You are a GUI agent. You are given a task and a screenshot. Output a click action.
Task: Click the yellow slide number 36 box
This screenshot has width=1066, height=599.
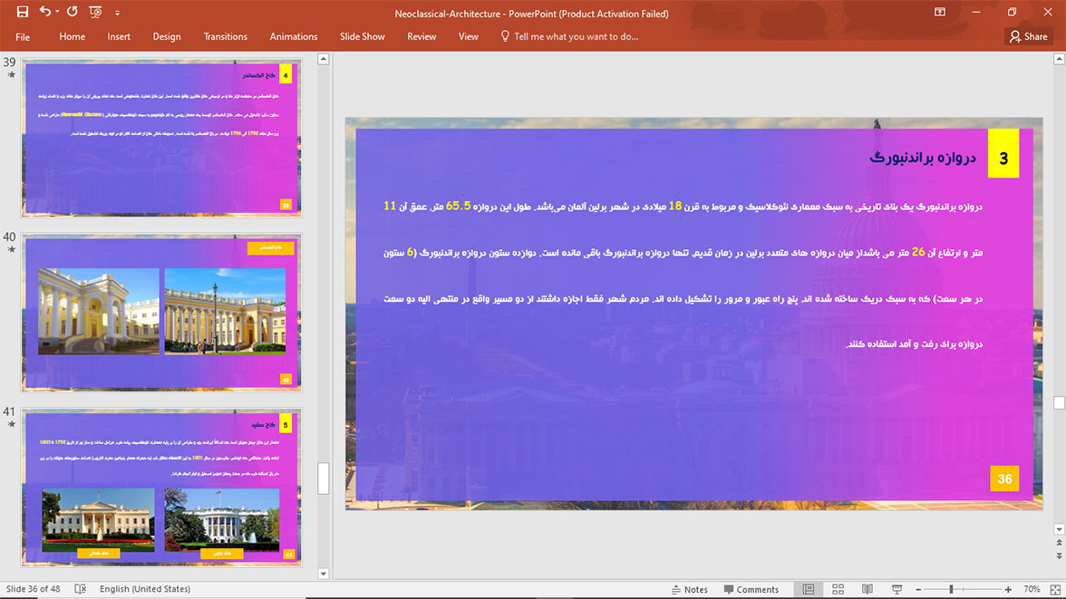1004,478
